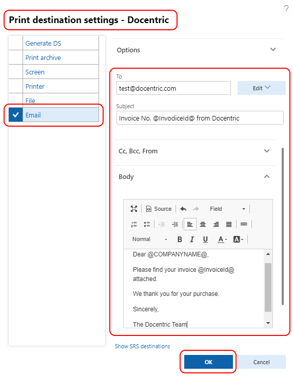Align body text right
Image resolution: width=293 pixels, height=378 pixels.
point(216,224)
